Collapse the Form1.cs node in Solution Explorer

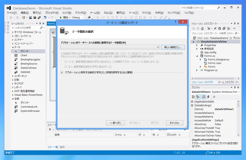click(x=197, y=56)
